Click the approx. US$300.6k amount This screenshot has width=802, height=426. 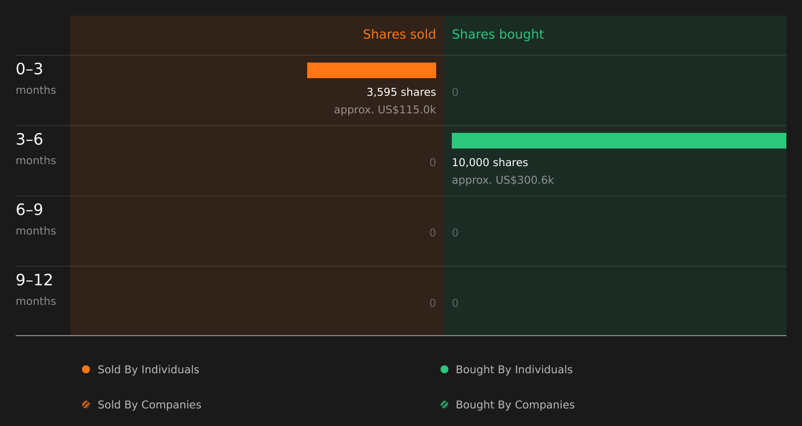point(503,180)
